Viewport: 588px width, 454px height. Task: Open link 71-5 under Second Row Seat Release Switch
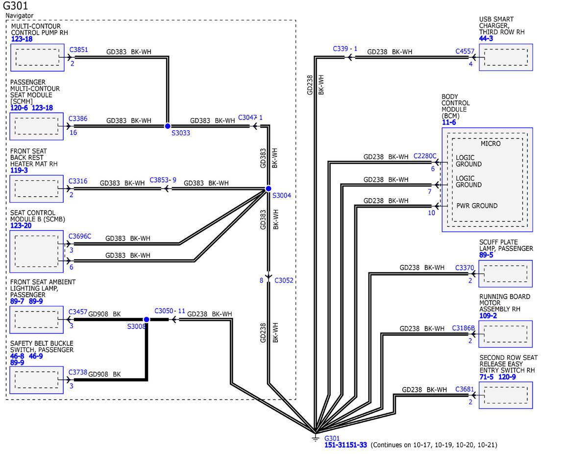click(487, 377)
